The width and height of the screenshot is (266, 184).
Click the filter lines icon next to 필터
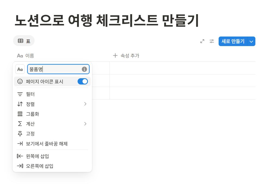[20, 94]
